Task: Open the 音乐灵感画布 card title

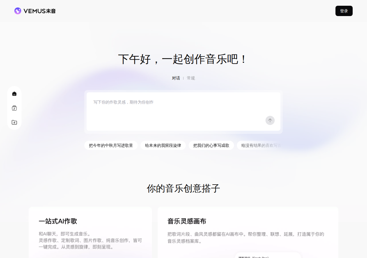Action: pos(187,221)
